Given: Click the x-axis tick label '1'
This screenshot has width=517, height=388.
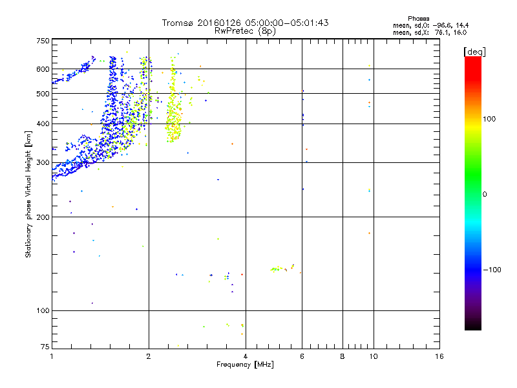Looking at the screenshot, I should click(x=52, y=356).
